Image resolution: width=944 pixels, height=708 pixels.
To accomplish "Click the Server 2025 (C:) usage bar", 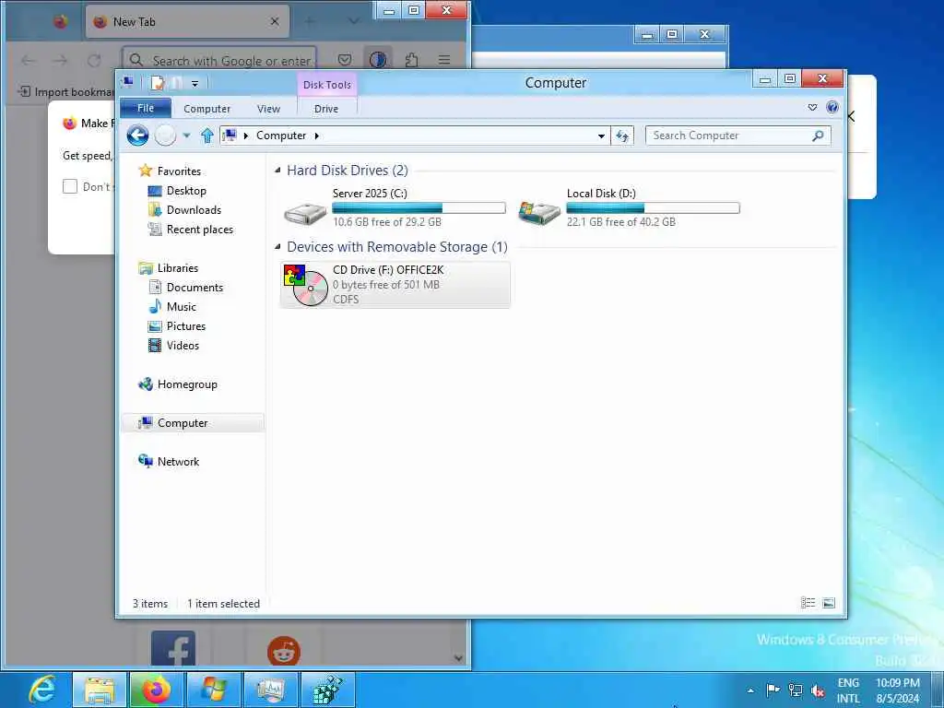I will (419, 208).
